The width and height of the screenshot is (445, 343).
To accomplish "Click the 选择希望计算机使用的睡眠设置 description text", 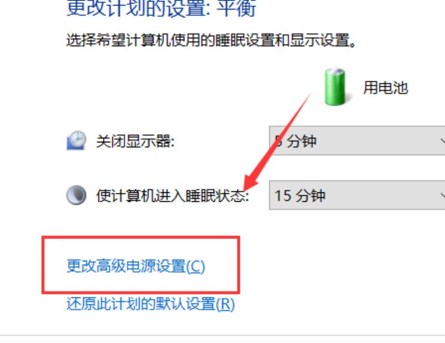I will tap(211, 40).
